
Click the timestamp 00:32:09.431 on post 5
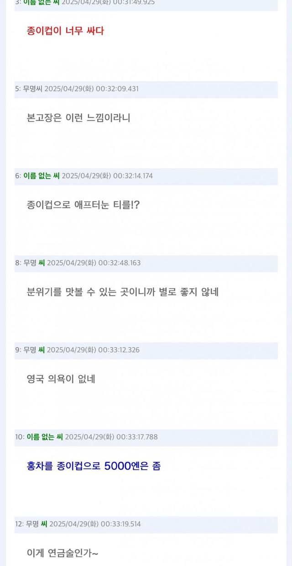[x=117, y=89]
